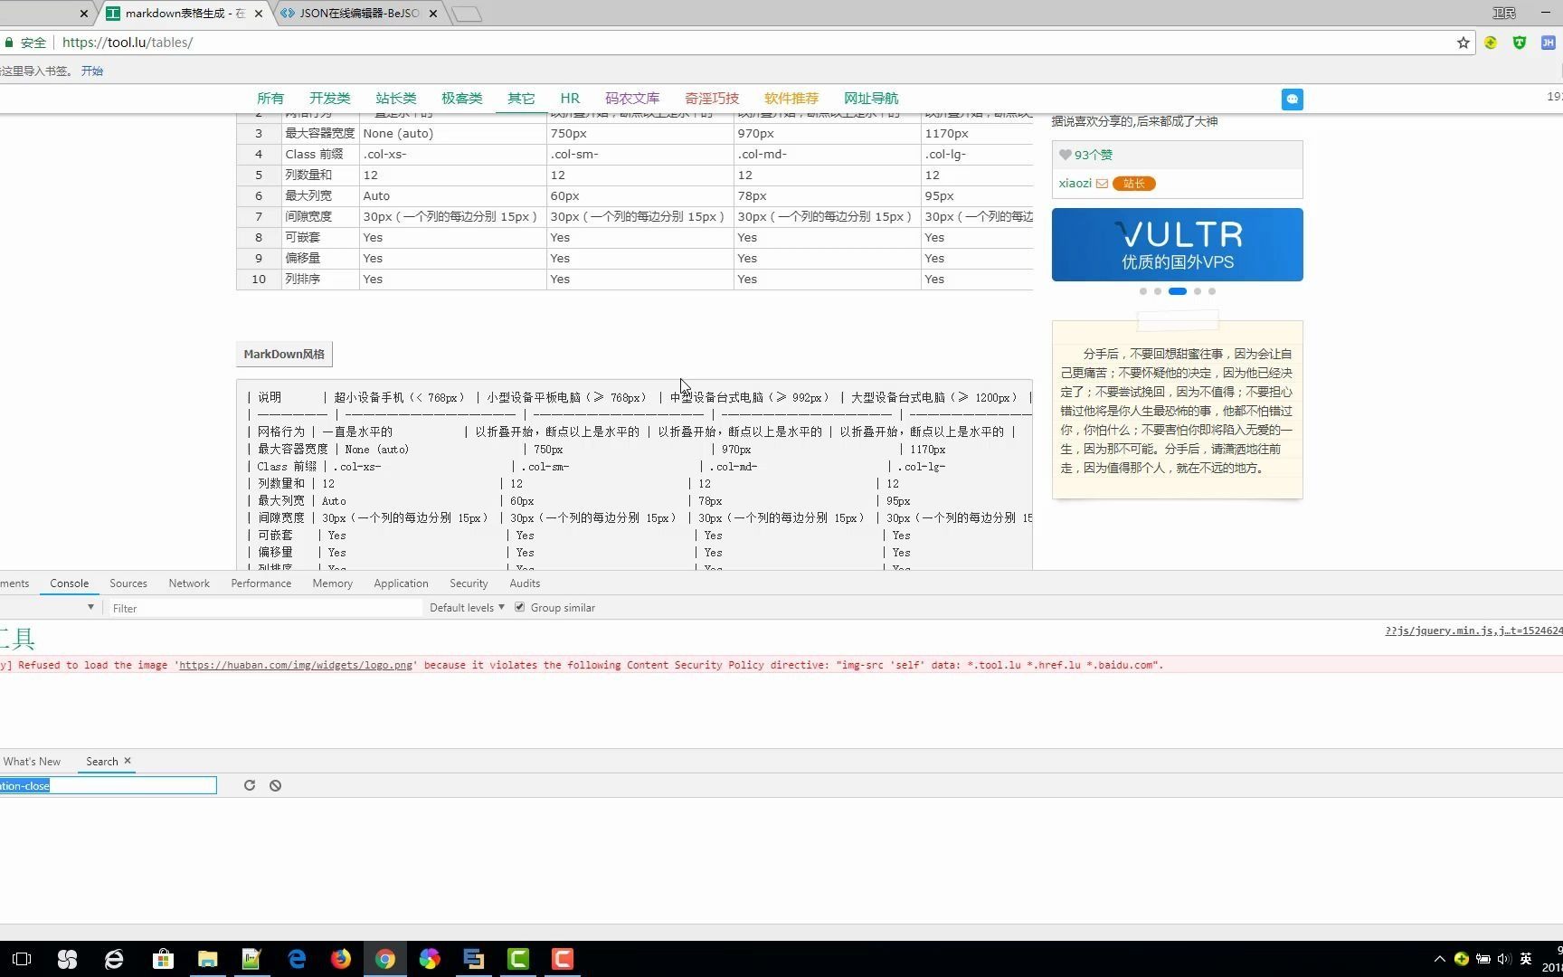This screenshot has height=977, width=1563.
Task: Switch to the DevTools Memory tab
Action: click(x=333, y=583)
